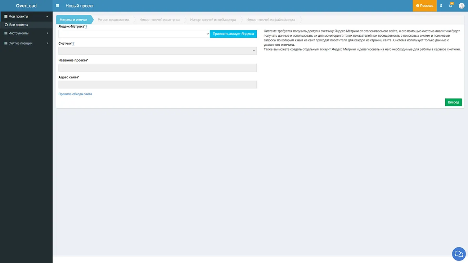Screen dimensions: 468x263
Task: Click the hamburger menu icon in header
Action: pos(57,6)
